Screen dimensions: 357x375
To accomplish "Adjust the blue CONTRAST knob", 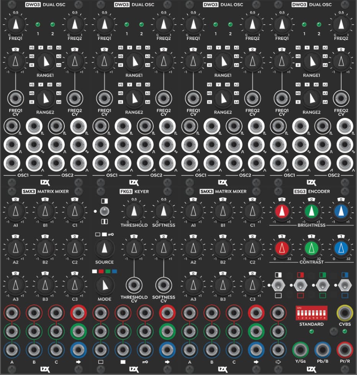I will (341, 248).
